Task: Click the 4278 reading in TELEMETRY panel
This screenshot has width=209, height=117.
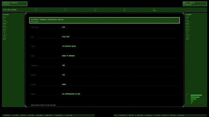Action: tap(187, 39)
